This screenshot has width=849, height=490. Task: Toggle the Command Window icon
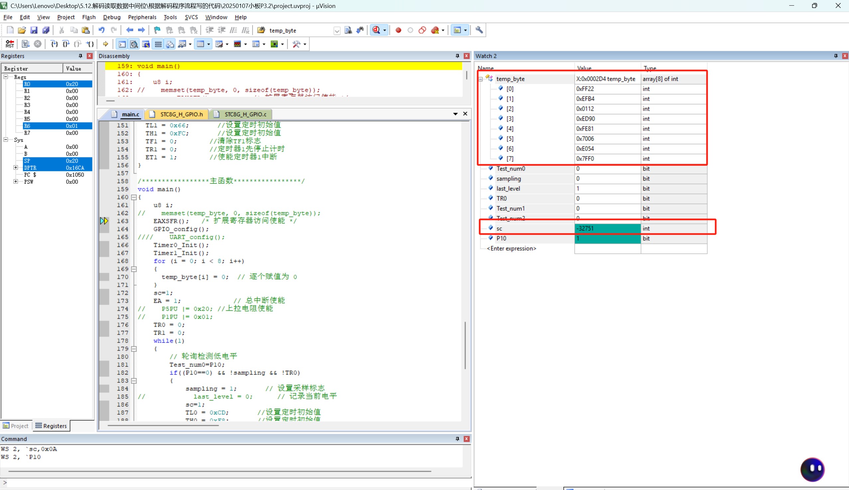point(122,44)
